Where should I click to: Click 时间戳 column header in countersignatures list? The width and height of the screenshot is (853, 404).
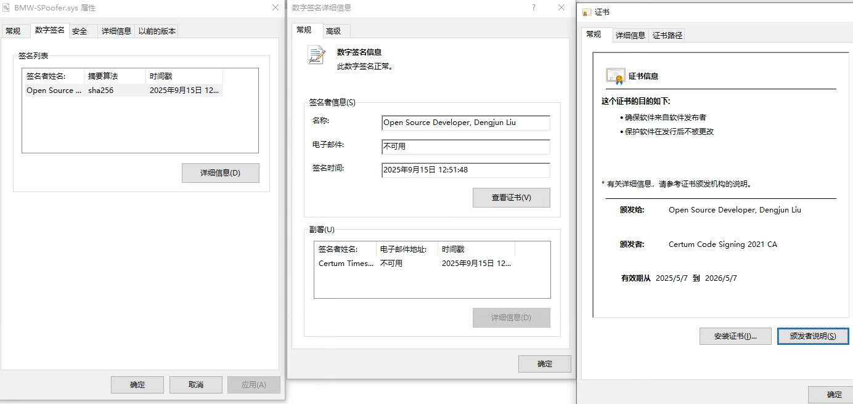[x=476, y=249]
